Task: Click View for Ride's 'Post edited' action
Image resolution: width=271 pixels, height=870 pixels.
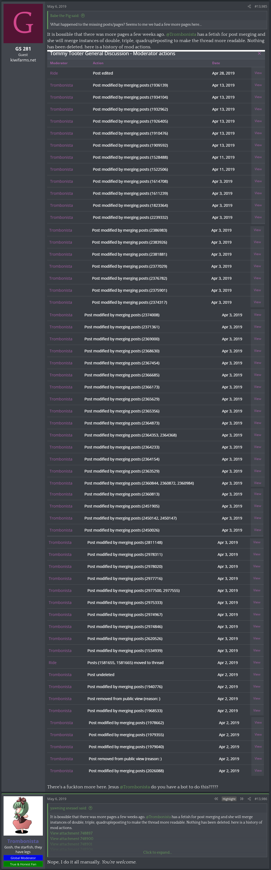Action: [258, 73]
